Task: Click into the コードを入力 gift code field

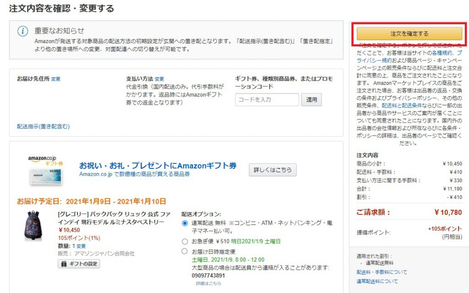Action: pyautogui.click(x=268, y=99)
